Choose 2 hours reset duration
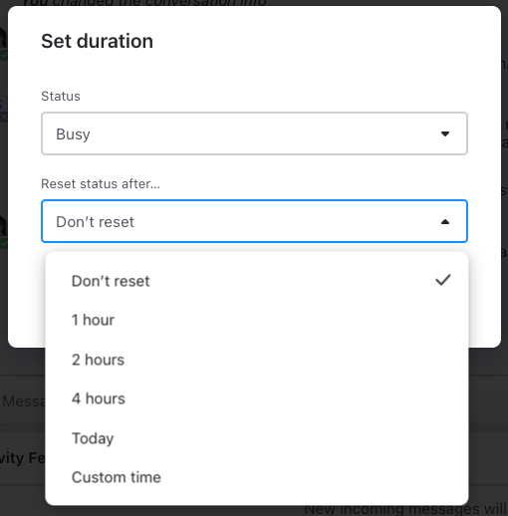 coord(257,360)
